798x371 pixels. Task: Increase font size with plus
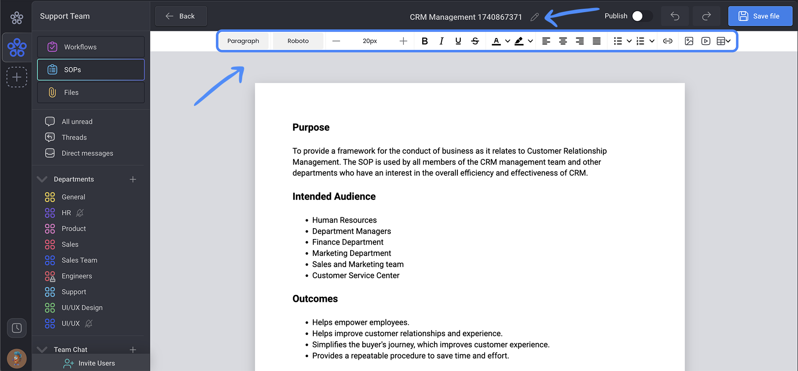pos(403,41)
